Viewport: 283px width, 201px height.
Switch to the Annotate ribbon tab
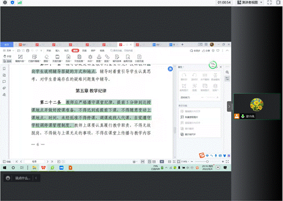click(67, 51)
